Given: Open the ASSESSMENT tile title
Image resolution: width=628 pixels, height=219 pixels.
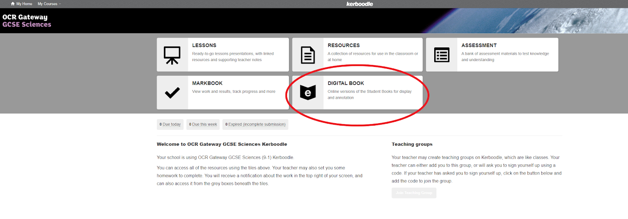Looking at the screenshot, I should click(479, 45).
